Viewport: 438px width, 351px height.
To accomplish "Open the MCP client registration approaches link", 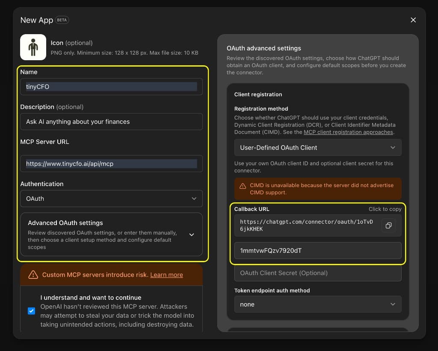I will click(x=348, y=132).
